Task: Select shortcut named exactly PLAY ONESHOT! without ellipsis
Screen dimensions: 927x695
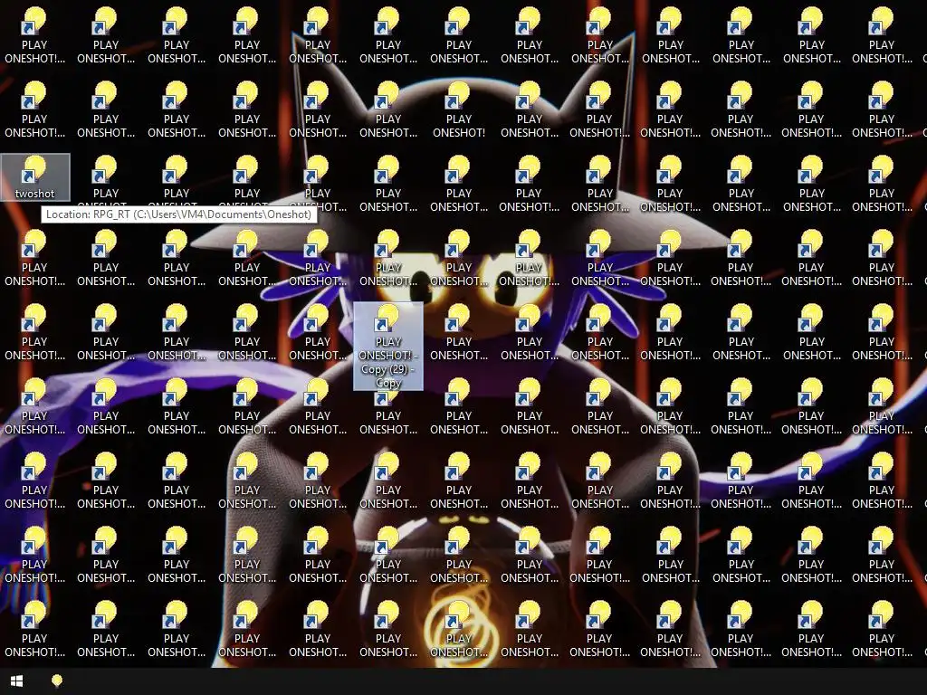Action: coord(459,109)
